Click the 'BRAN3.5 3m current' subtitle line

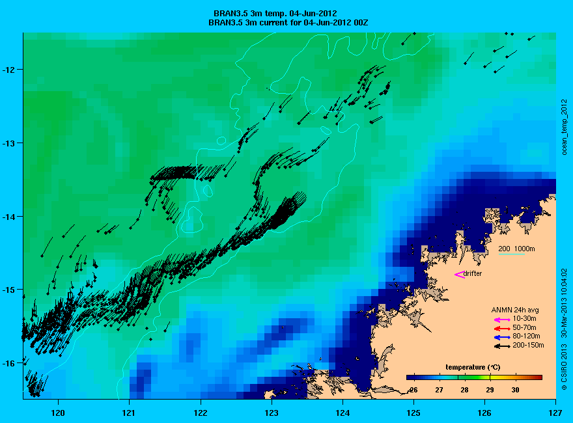(288, 23)
